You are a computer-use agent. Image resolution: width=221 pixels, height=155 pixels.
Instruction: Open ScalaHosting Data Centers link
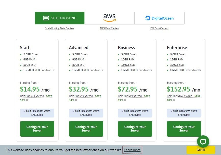coord(60,28)
